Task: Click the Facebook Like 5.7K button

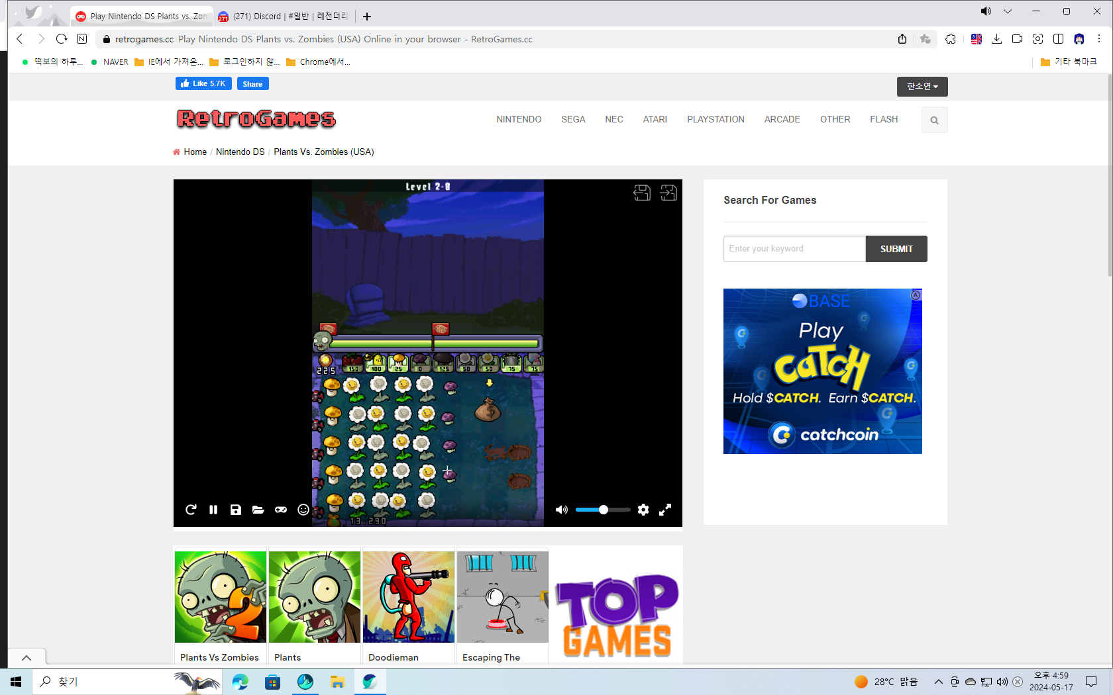Action: point(203,83)
